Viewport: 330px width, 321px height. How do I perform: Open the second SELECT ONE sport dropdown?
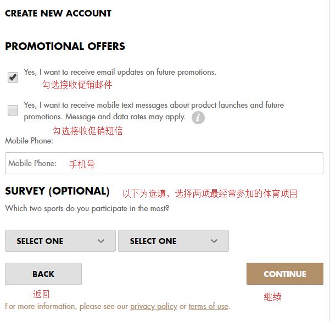coord(173,241)
